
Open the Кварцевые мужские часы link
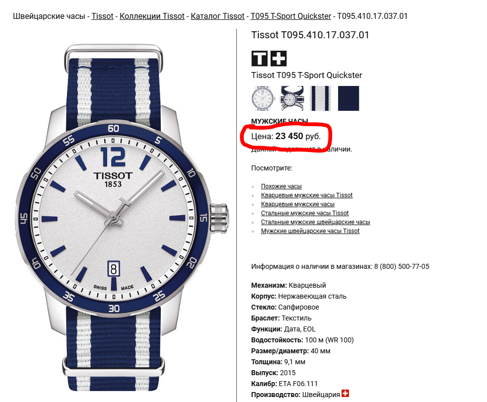[x=298, y=204]
